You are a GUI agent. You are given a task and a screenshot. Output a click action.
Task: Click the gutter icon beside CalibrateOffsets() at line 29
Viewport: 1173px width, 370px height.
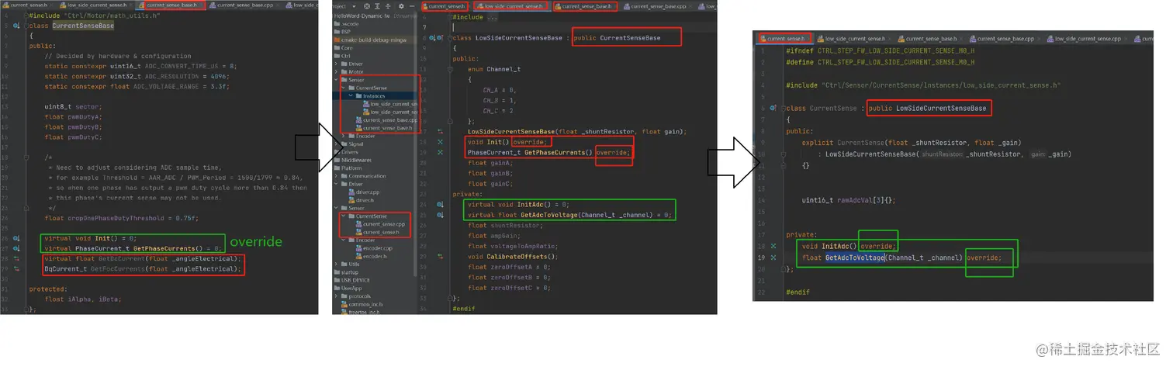[440, 256]
